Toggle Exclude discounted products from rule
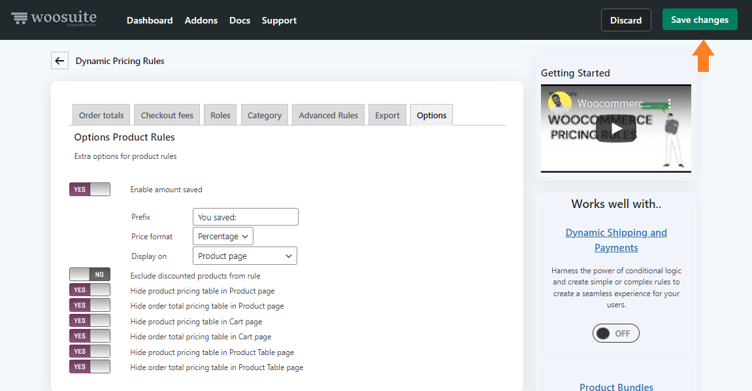This screenshot has width=752, height=391. point(90,275)
